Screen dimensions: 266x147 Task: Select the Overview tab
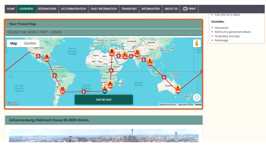(26, 9)
